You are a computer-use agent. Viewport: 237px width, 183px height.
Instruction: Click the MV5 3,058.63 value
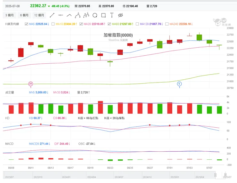coord(38,92)
